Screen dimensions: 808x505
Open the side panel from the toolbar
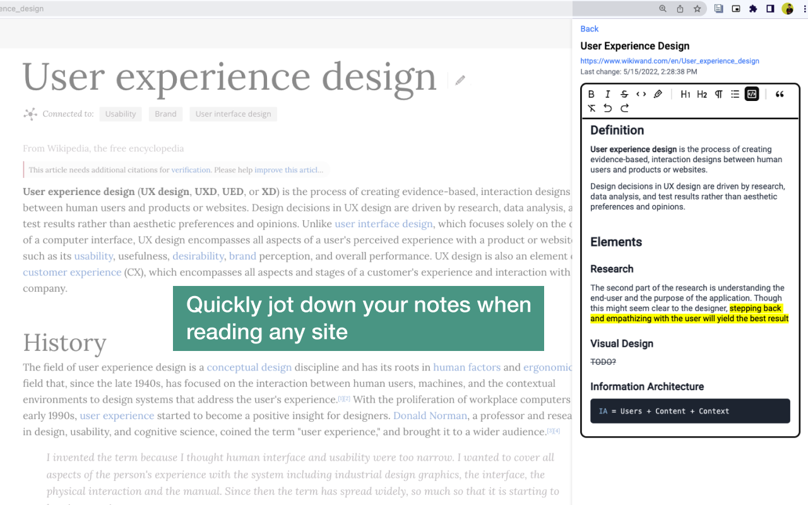769,9
